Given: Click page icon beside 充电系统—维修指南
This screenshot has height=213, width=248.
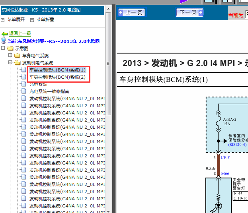Looking at the screenshot, I should click(x=24, y=91).
